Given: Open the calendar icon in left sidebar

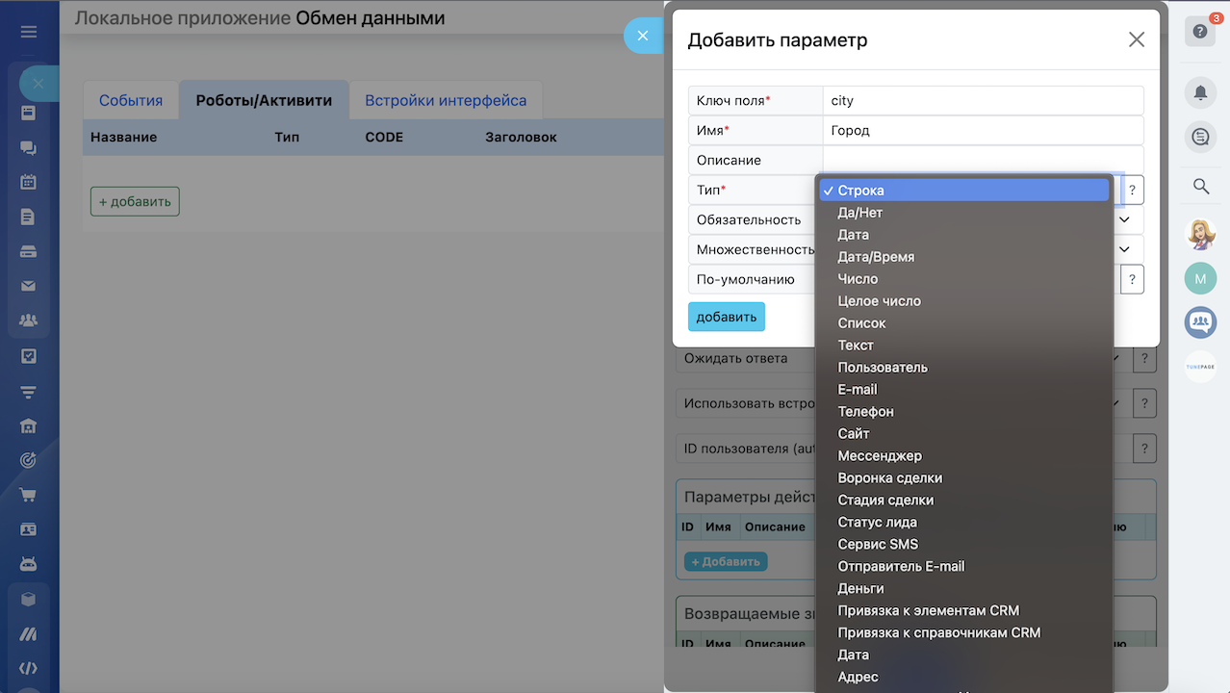Looking at the screenshot, I should (x=28, y=182).
